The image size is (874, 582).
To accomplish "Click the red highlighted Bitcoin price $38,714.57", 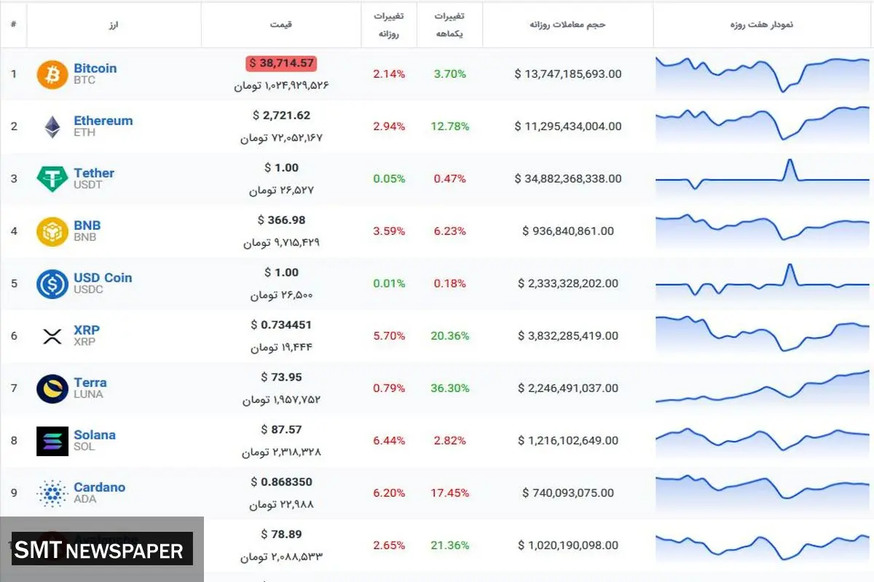I will pos(280,63).
